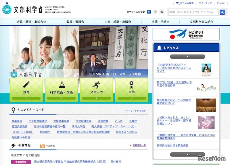Viewport: 230px width, 165px height.
Task: Open the 会見・報道・お知らせ menu
Action: point(31,22)
